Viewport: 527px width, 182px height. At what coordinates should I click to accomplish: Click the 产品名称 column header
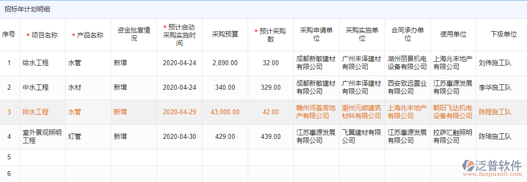pyautogui.click(x=88, y=35)
